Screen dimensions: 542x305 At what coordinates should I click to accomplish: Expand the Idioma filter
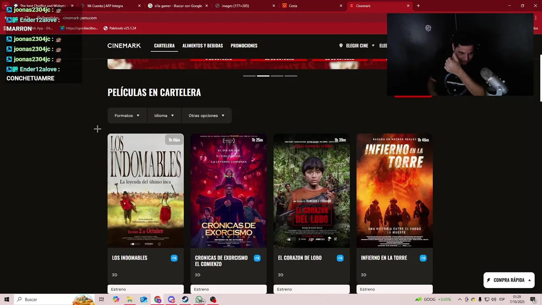[164, 116]
